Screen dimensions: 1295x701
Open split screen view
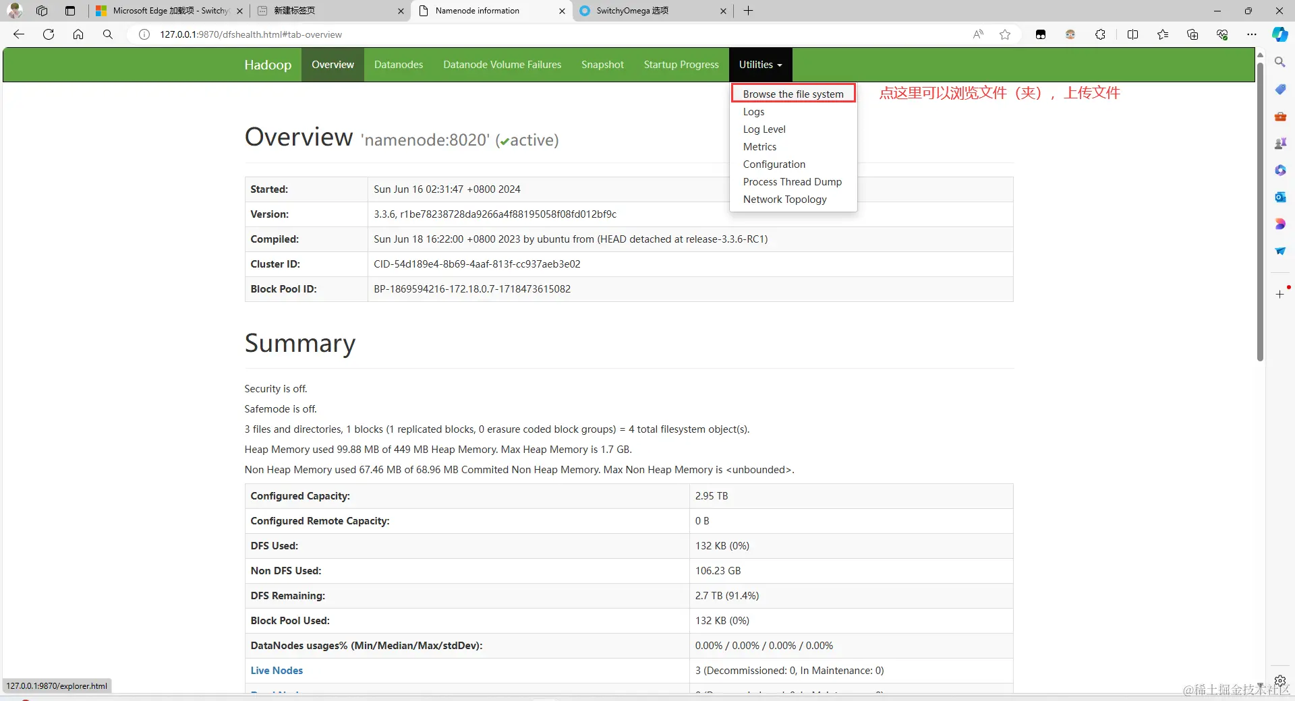[x=1132, y=34]
